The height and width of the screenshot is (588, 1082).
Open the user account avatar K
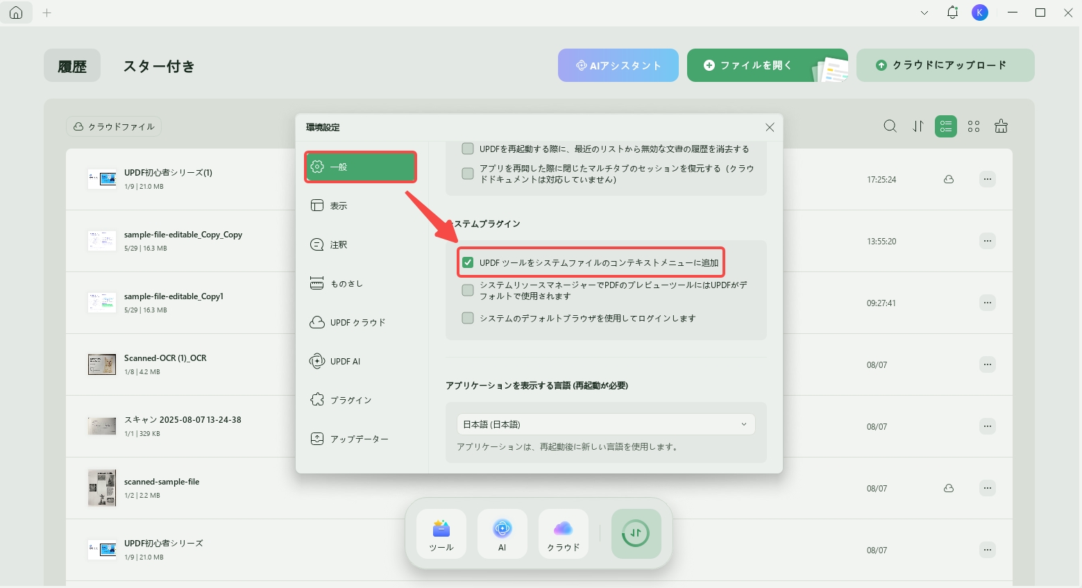(x=980, y=12)
